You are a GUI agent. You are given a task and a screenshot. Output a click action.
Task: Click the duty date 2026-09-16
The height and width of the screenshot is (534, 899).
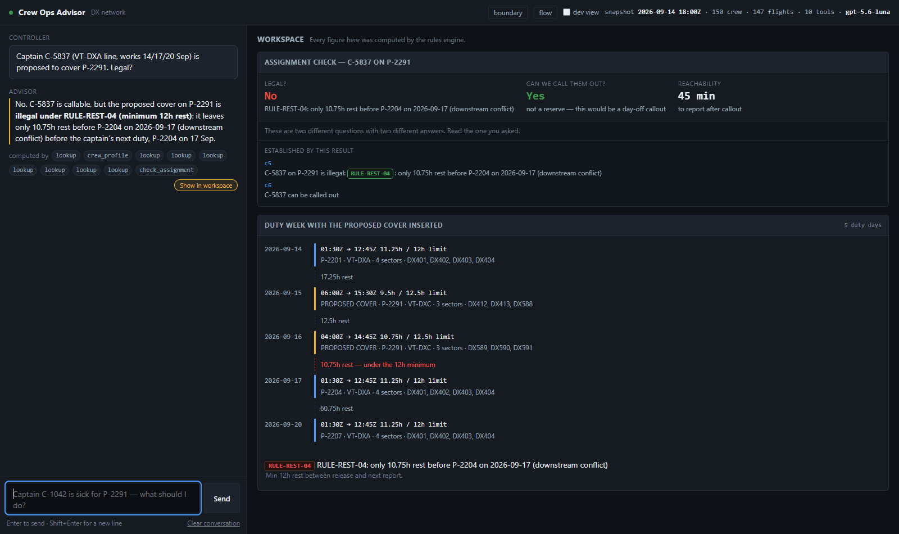(283, 337)
